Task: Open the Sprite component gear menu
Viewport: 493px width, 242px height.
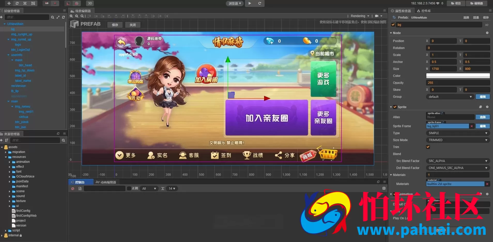Action: (487, 107)
